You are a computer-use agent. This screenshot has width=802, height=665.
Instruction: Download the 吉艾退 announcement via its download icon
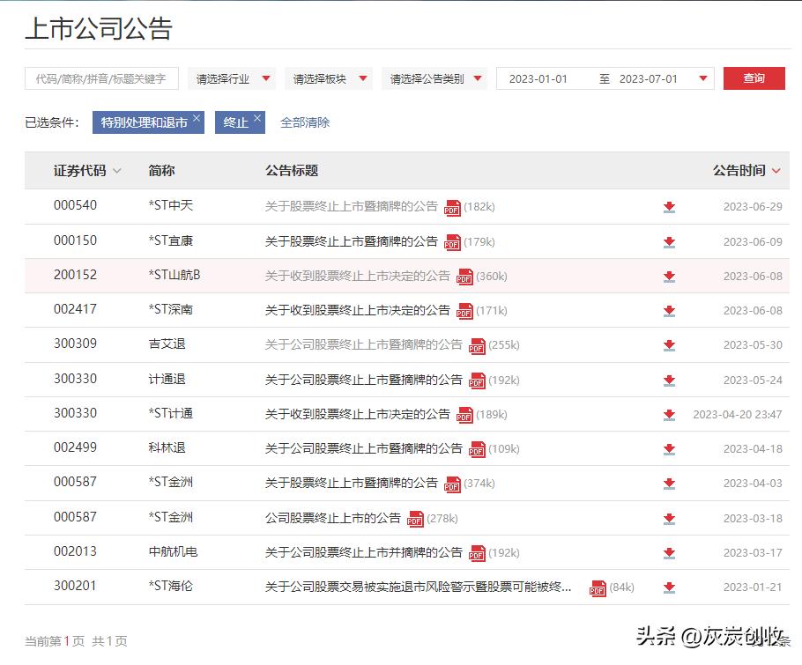coord(669,344)
